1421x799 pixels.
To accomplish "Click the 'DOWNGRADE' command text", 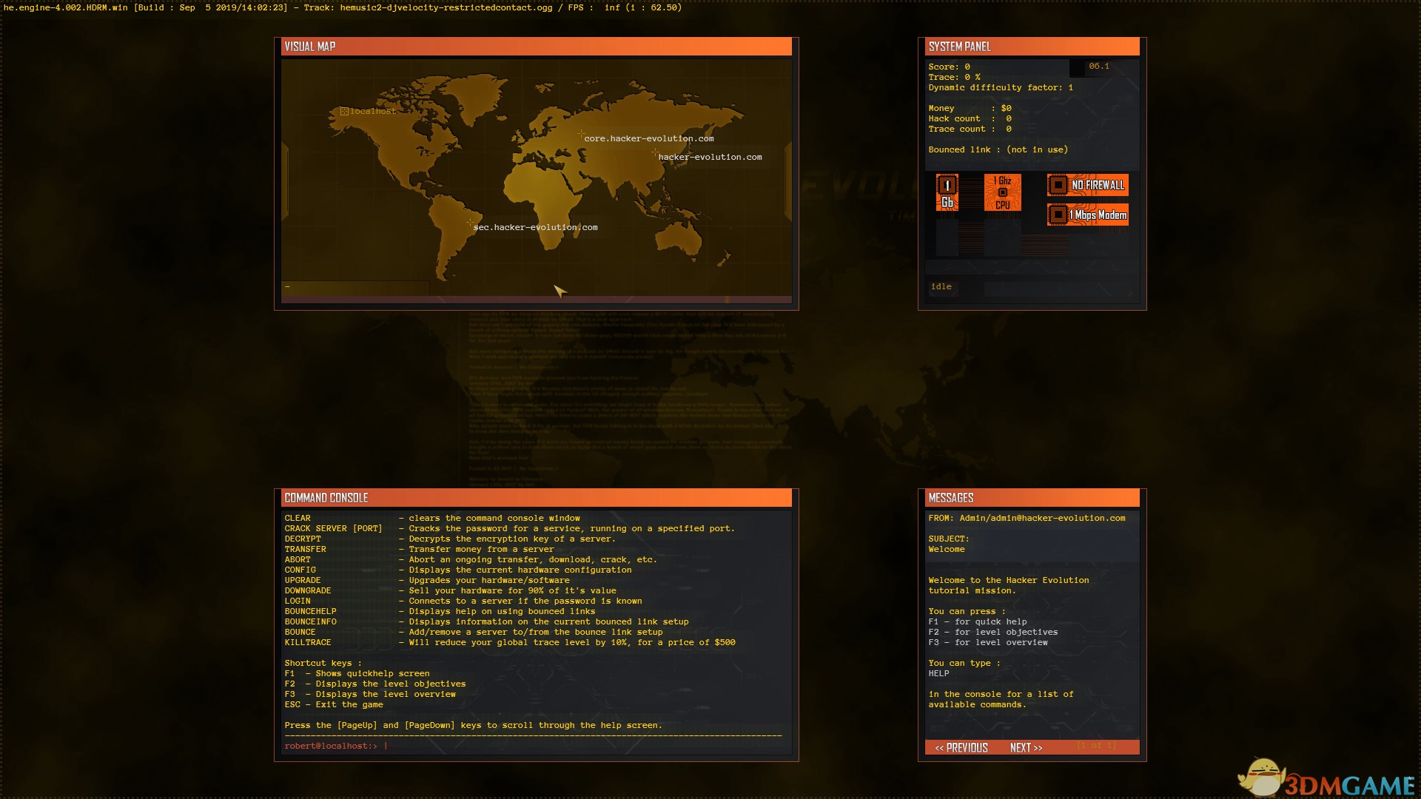I will (x=308, y=591).
